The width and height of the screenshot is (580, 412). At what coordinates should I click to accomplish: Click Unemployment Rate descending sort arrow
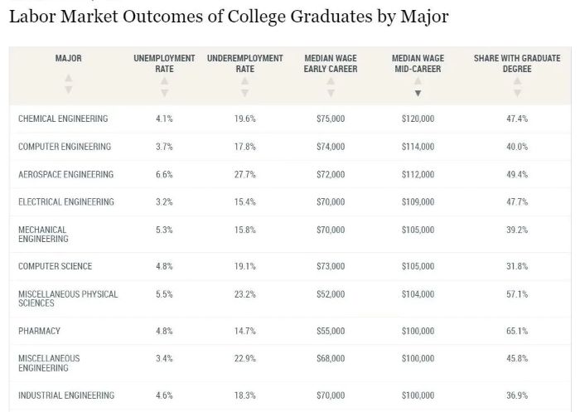(164, 93)
